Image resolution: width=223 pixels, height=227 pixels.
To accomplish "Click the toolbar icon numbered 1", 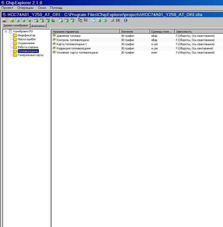I will [17, 20].
